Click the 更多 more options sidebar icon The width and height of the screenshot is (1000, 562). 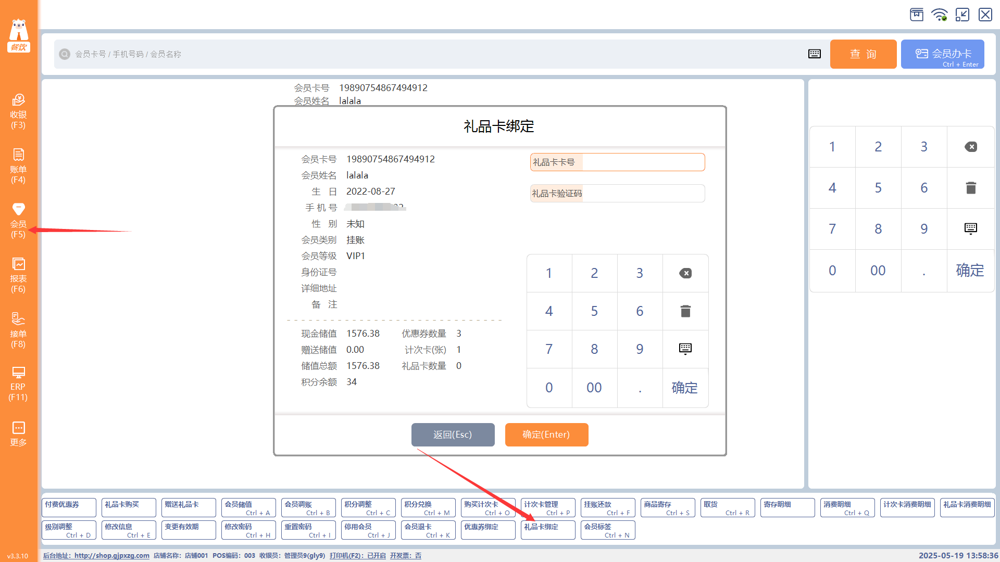18,434
